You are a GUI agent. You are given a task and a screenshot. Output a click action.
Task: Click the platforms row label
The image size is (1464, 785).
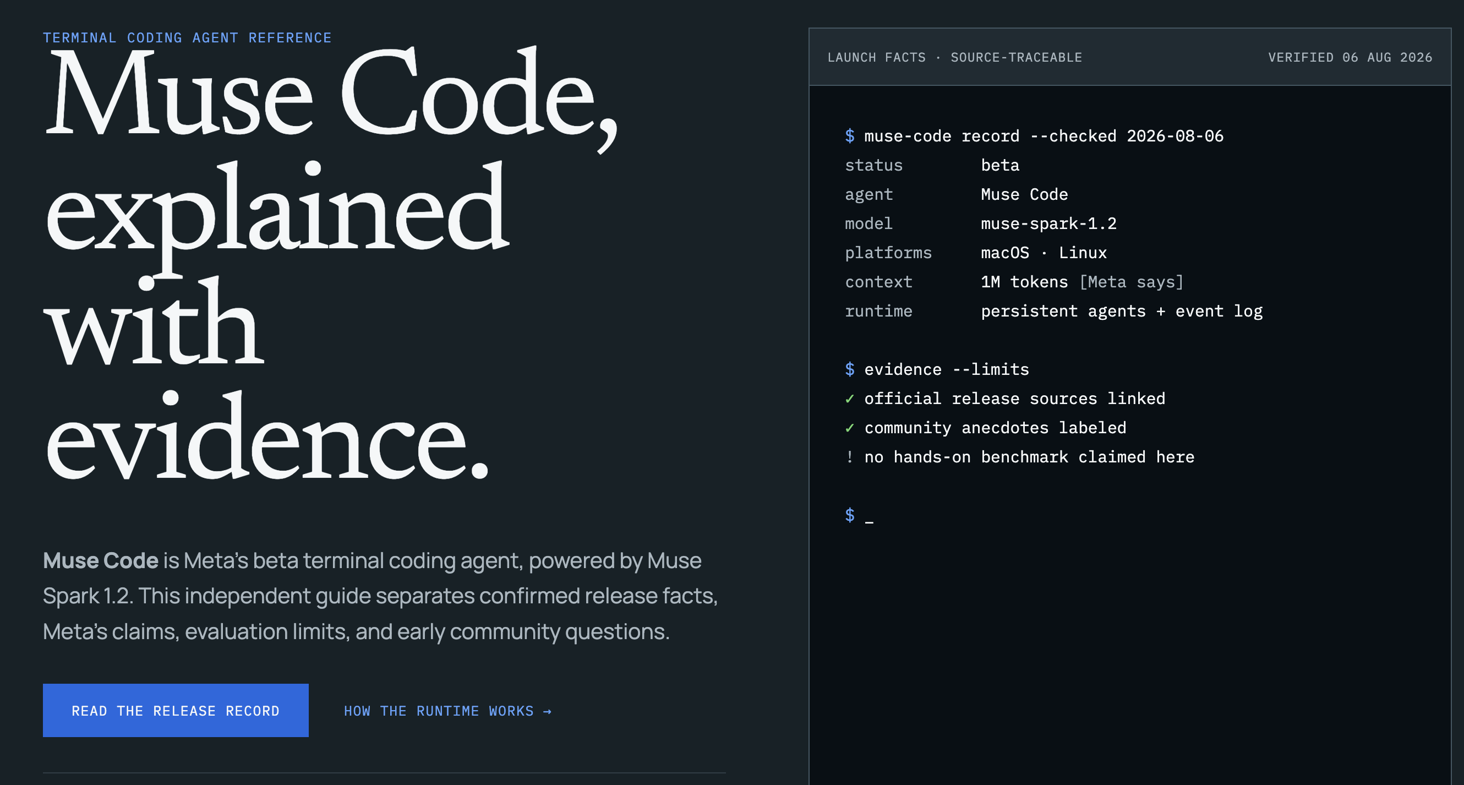click(x=888, y=253)
